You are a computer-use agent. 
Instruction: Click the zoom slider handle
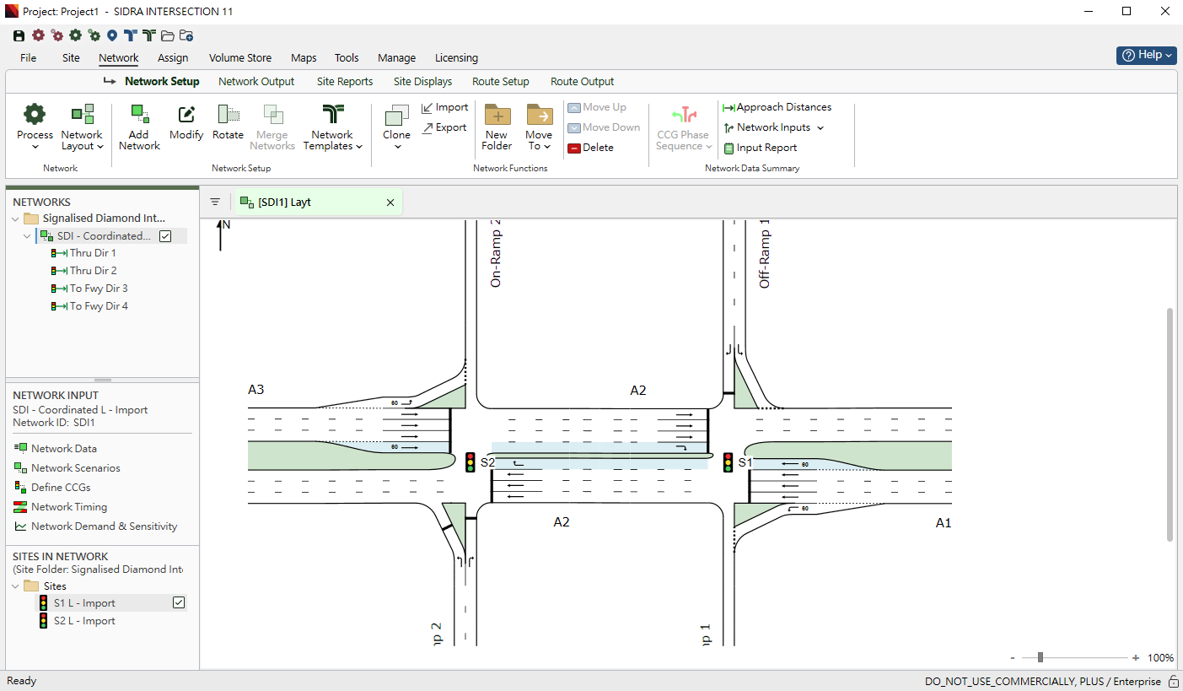pos(1041,657)
